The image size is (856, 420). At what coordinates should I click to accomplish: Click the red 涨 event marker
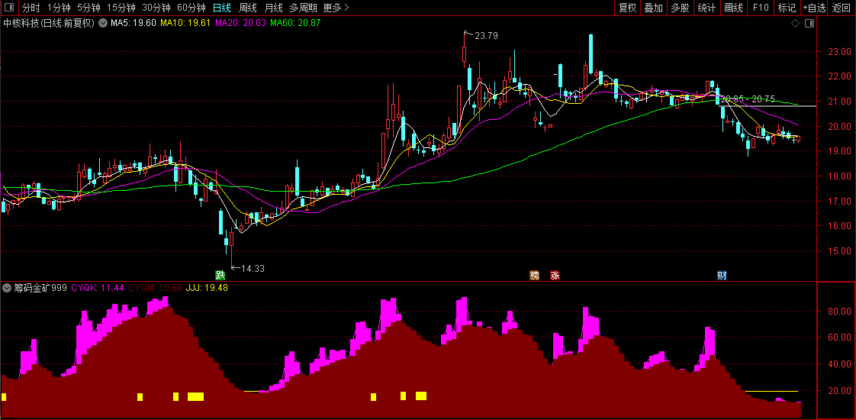(x=555, y=275)
